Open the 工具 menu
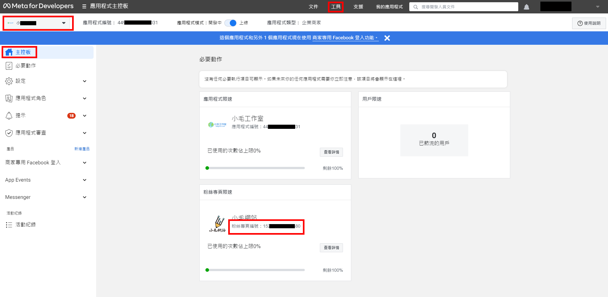 [336, 7]
